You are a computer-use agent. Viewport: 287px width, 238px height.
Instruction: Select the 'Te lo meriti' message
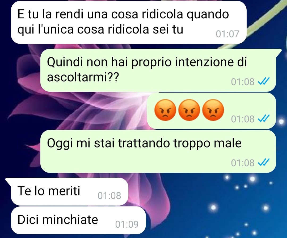[x=70, y=191]
